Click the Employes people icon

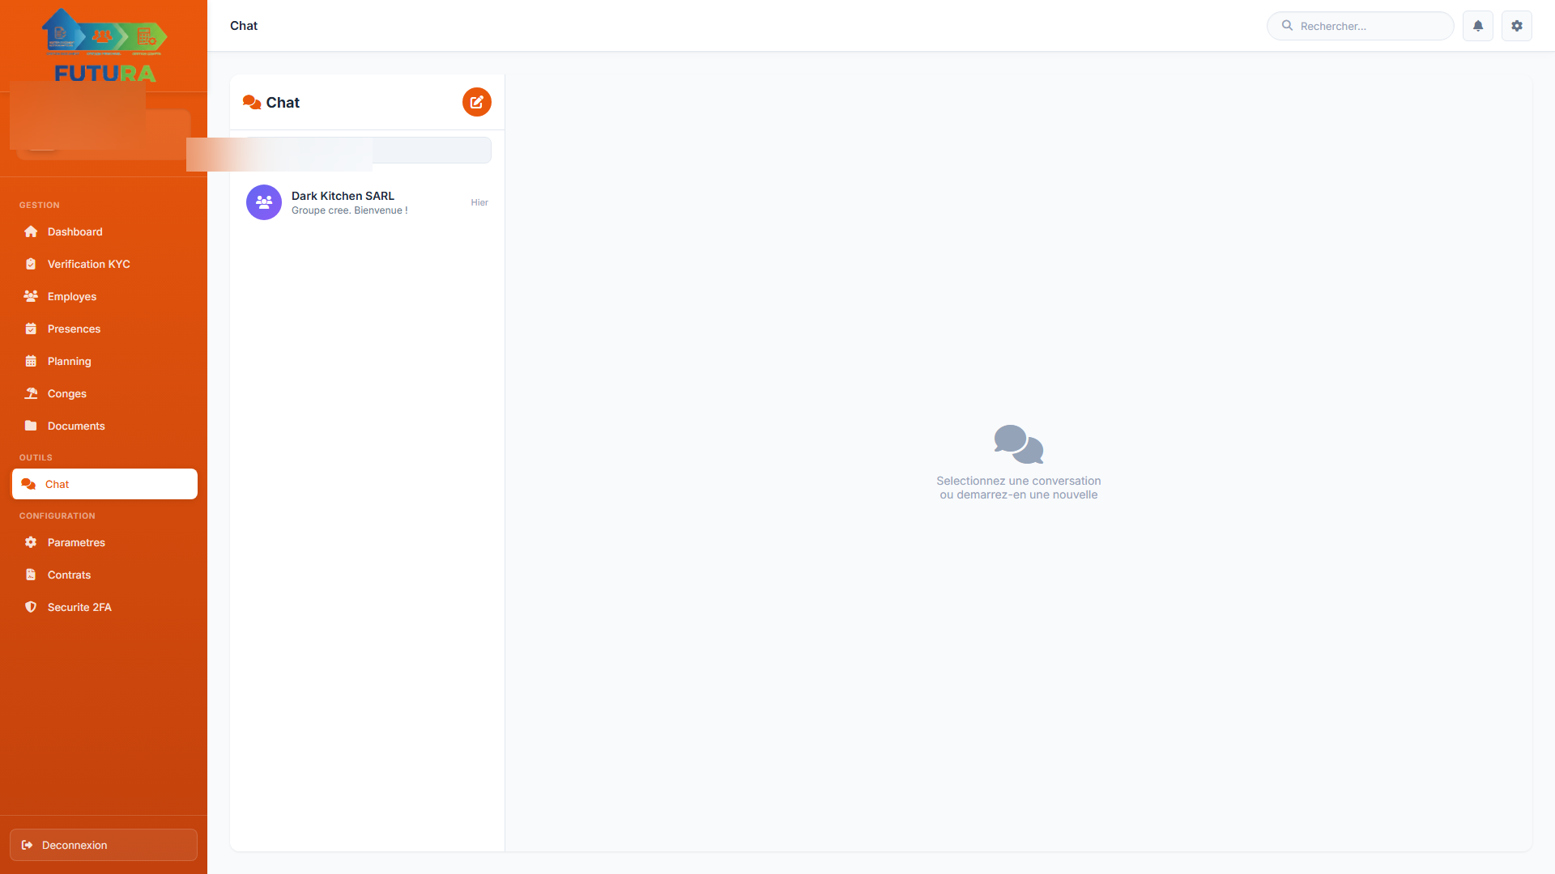click(31, 296)
